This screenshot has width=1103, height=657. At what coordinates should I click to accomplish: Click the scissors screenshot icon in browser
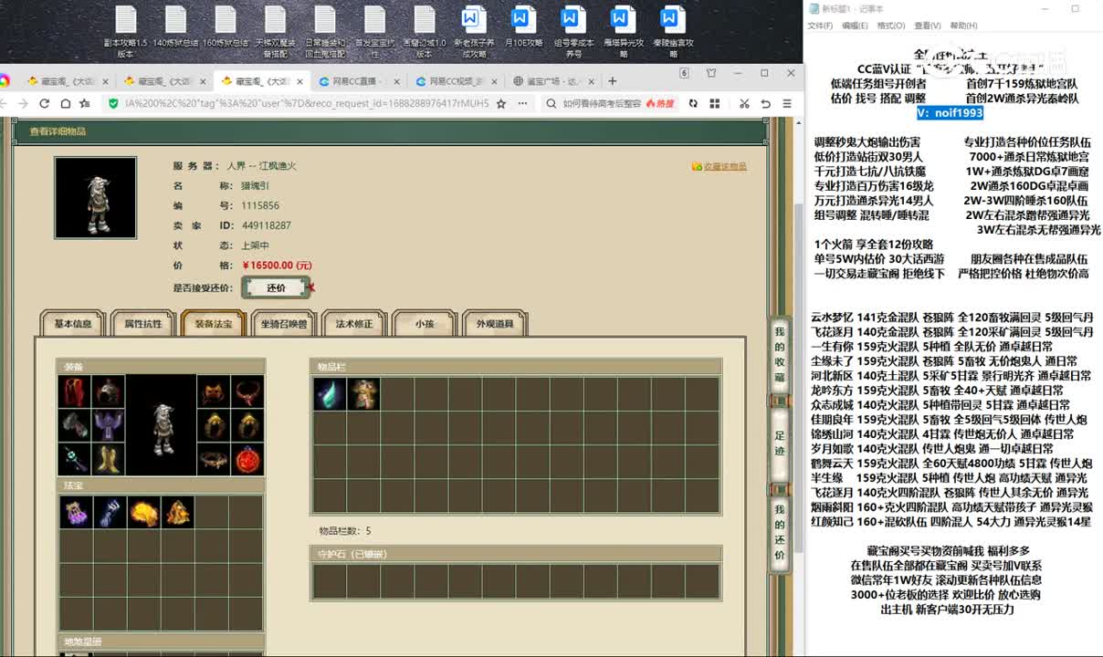pos(744,104)
